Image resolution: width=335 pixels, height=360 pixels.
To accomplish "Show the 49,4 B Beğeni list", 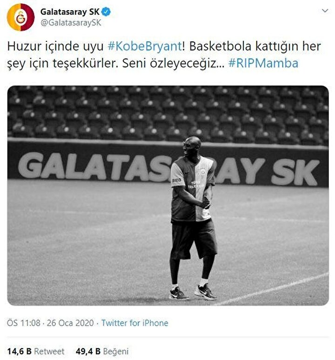I will pyautogui.click(x=102, y=351).
